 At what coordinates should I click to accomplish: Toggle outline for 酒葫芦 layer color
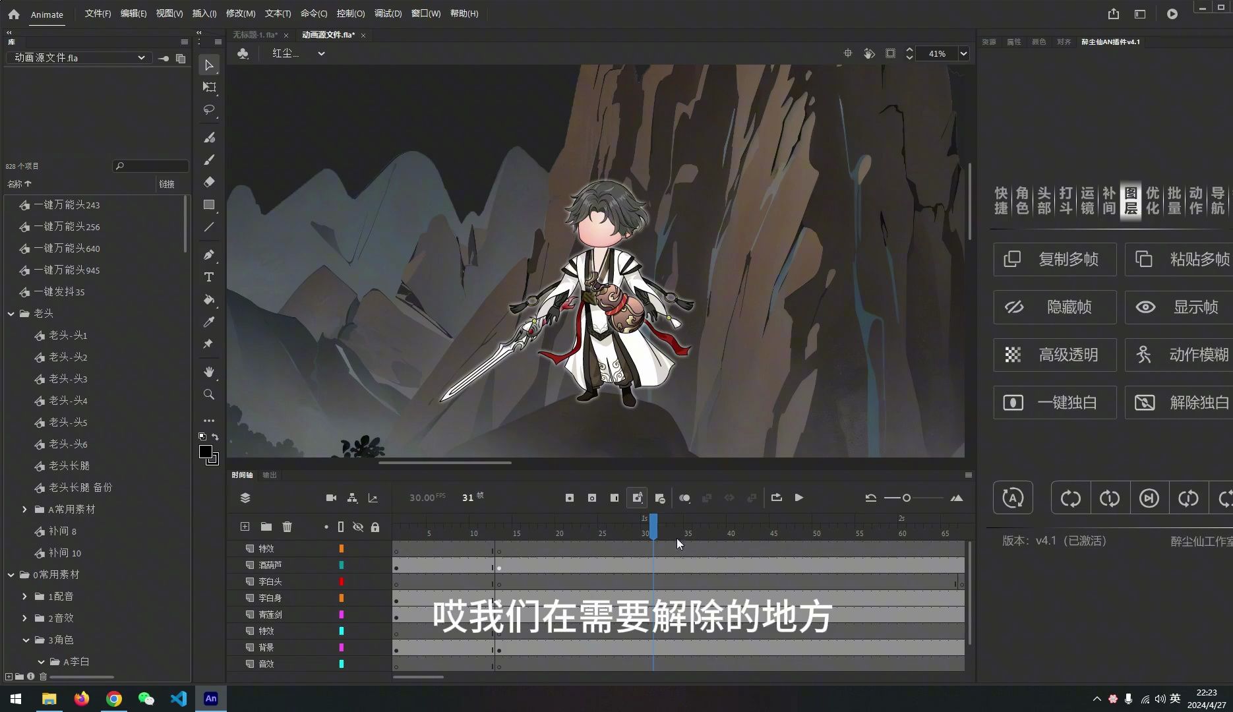pos(342,565)
